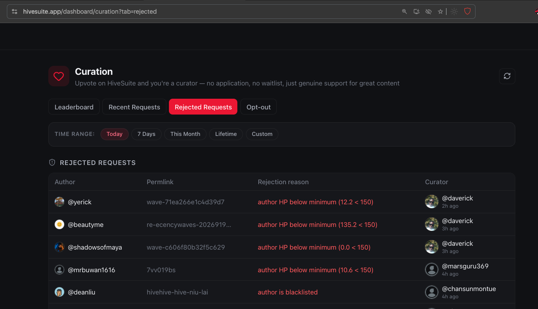Click @mrbuwan1616's avatar
The image size is (538, 309).
[x=59, y=270]
